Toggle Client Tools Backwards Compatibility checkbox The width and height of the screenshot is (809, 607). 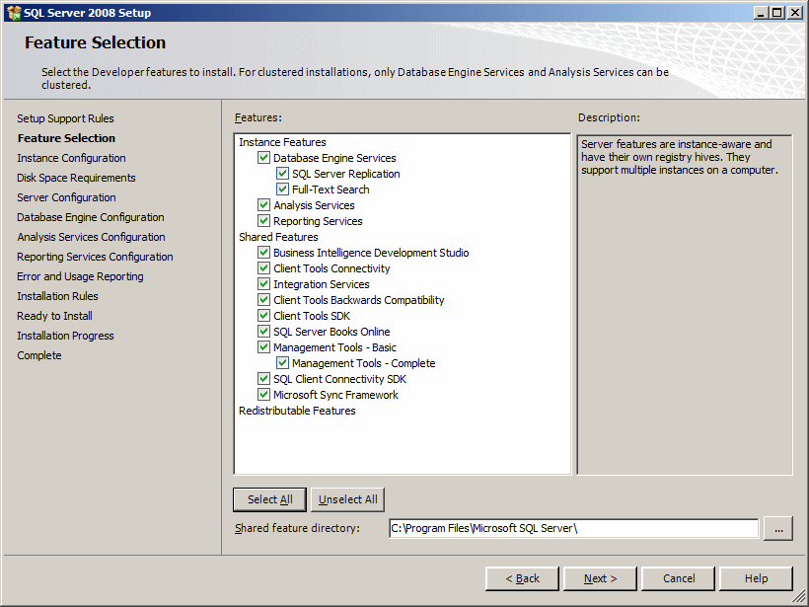click(x=263, y=300)
